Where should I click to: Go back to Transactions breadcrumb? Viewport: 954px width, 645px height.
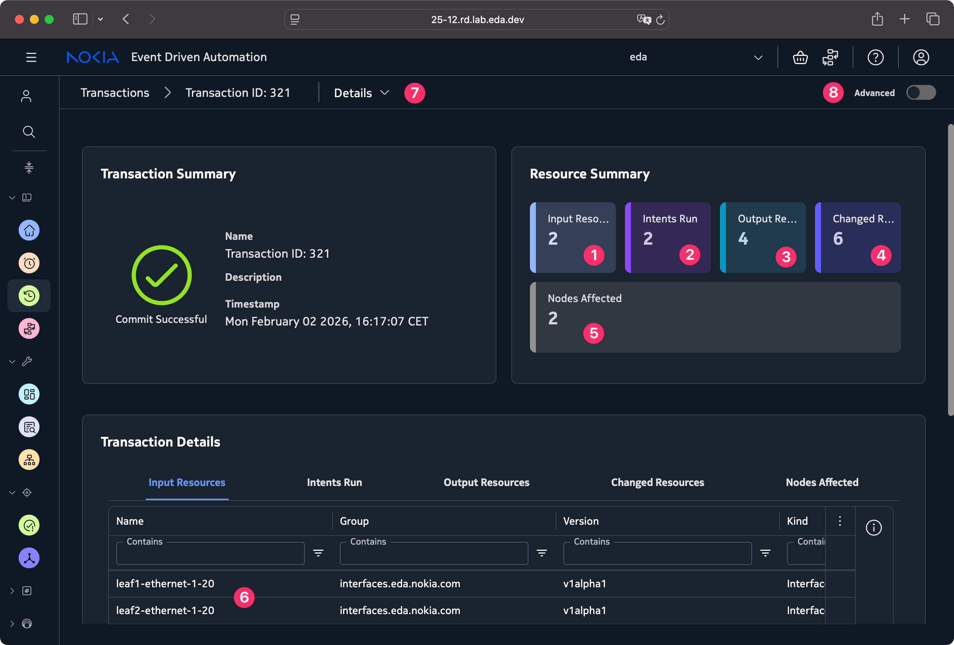(x=114, y=93)
